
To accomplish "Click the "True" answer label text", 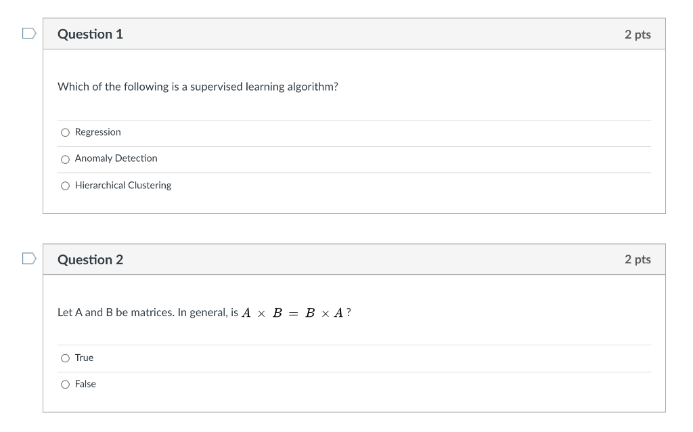I will point(85,358).
